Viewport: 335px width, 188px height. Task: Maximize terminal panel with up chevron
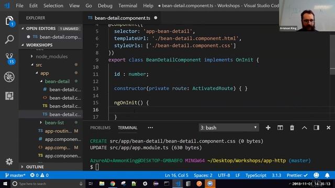[x=305, y=127]
